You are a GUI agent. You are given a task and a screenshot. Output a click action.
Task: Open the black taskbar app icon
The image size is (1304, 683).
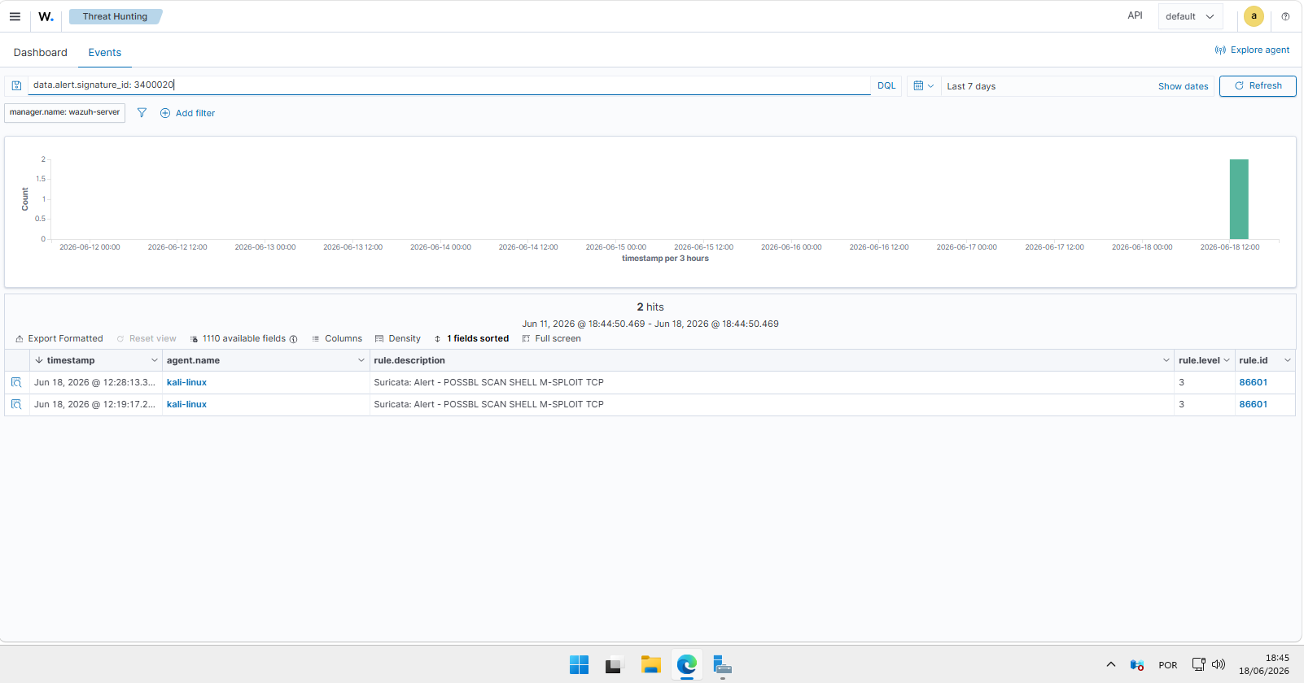click(615, 665)
